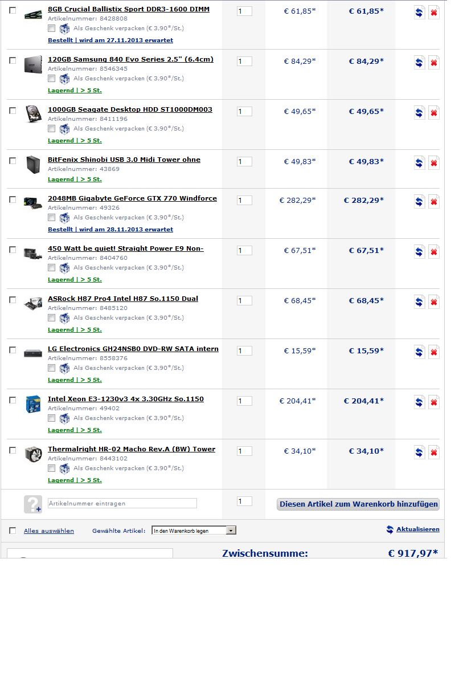Select the Seagate HDD row checkbox
Image resolution: width=451 pixels, height=677 pixels.
13,111
